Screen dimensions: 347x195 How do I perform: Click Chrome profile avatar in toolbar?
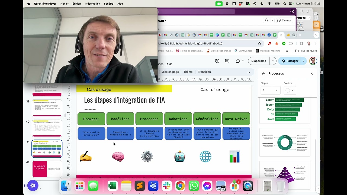click(x=309, y=43)
